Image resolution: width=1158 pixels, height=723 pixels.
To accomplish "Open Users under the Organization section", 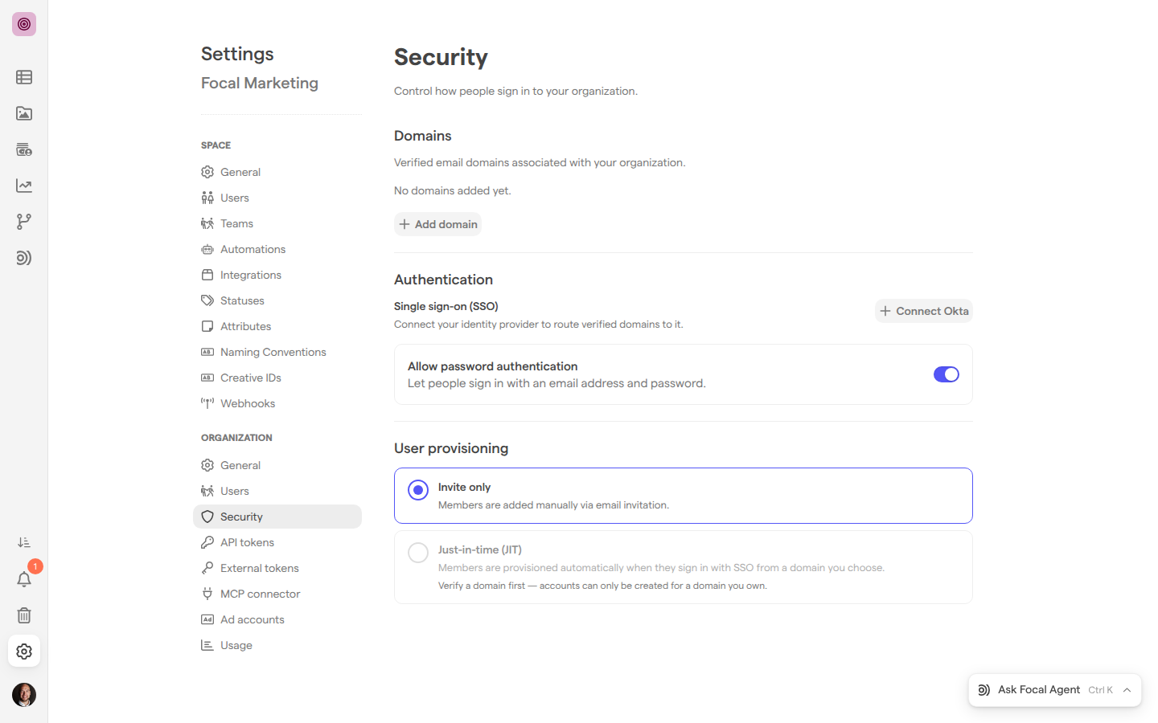I will click(x=277, y=491).
